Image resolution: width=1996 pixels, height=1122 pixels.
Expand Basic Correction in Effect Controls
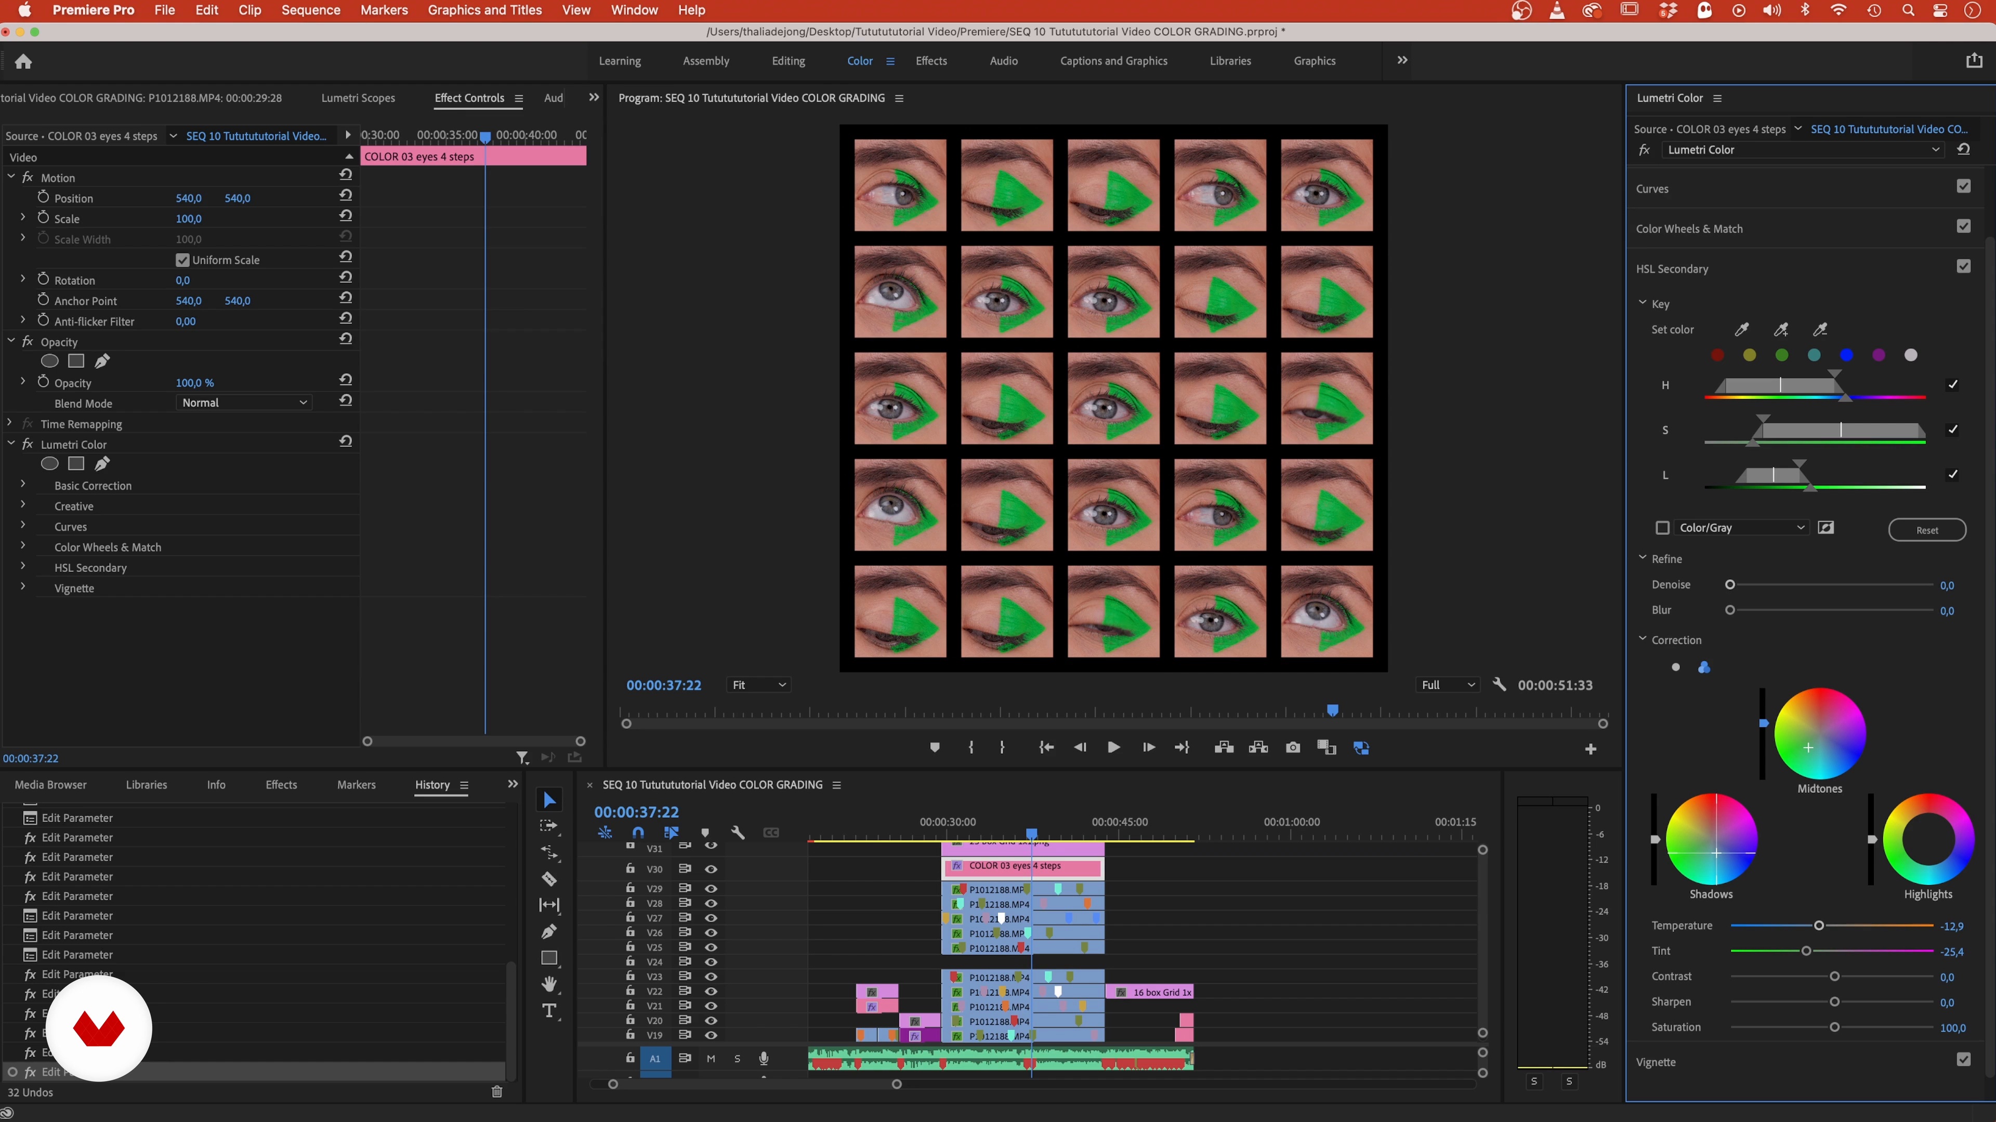click(x=23, y=484)
